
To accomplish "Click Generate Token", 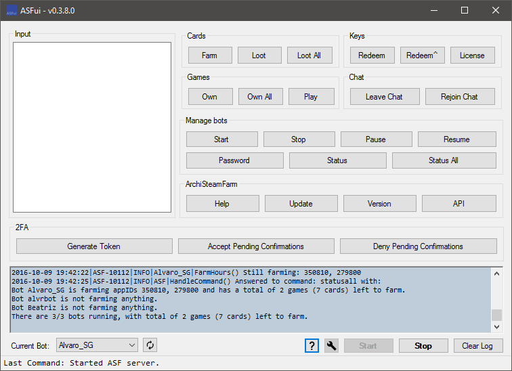I will (94, 246).
